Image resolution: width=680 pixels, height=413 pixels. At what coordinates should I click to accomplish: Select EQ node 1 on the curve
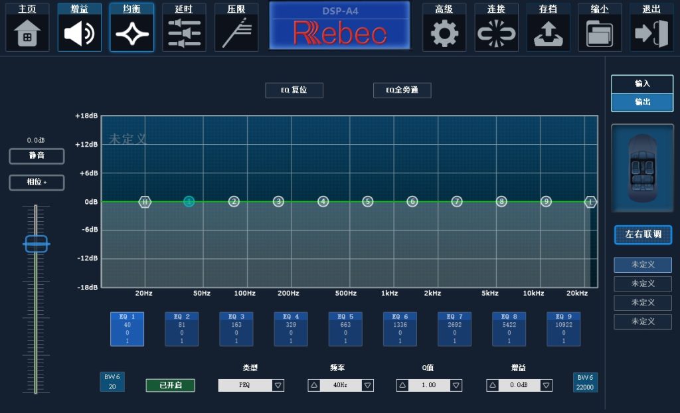[189, 201]
